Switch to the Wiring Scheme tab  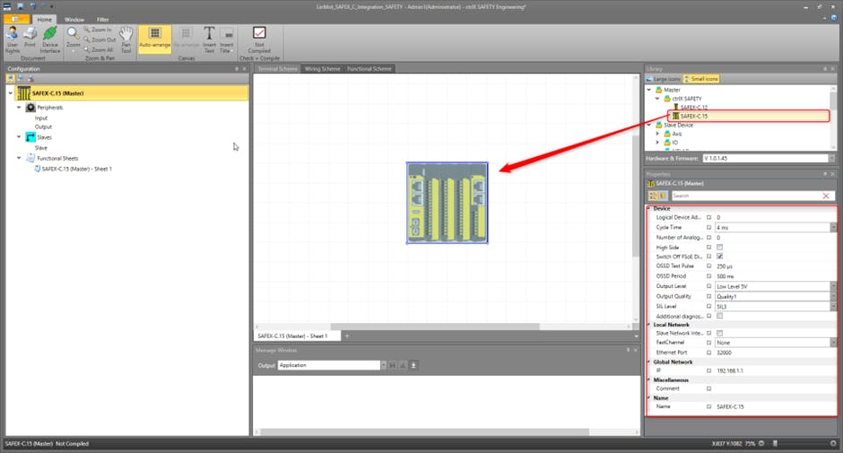pos(321,69)
